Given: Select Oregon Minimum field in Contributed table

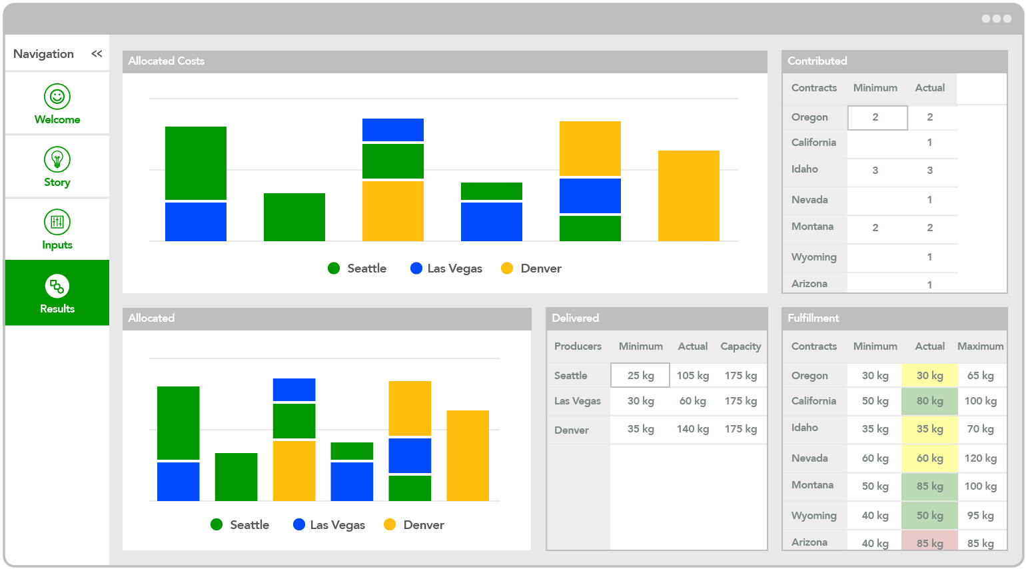Looking at the screenshot, I should coord(877,118).
